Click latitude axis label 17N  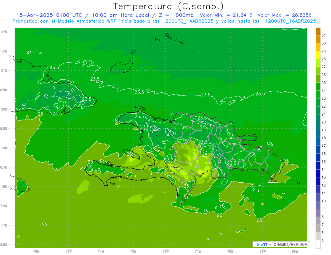pos(4,225)
